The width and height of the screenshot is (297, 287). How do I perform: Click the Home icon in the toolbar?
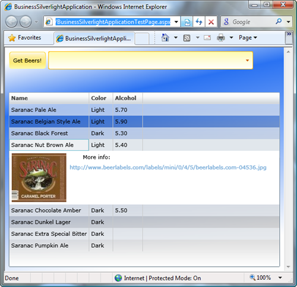point(165,37)
